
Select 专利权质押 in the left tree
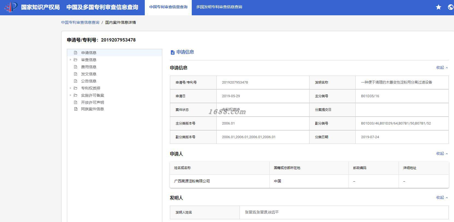click(90, 88)
